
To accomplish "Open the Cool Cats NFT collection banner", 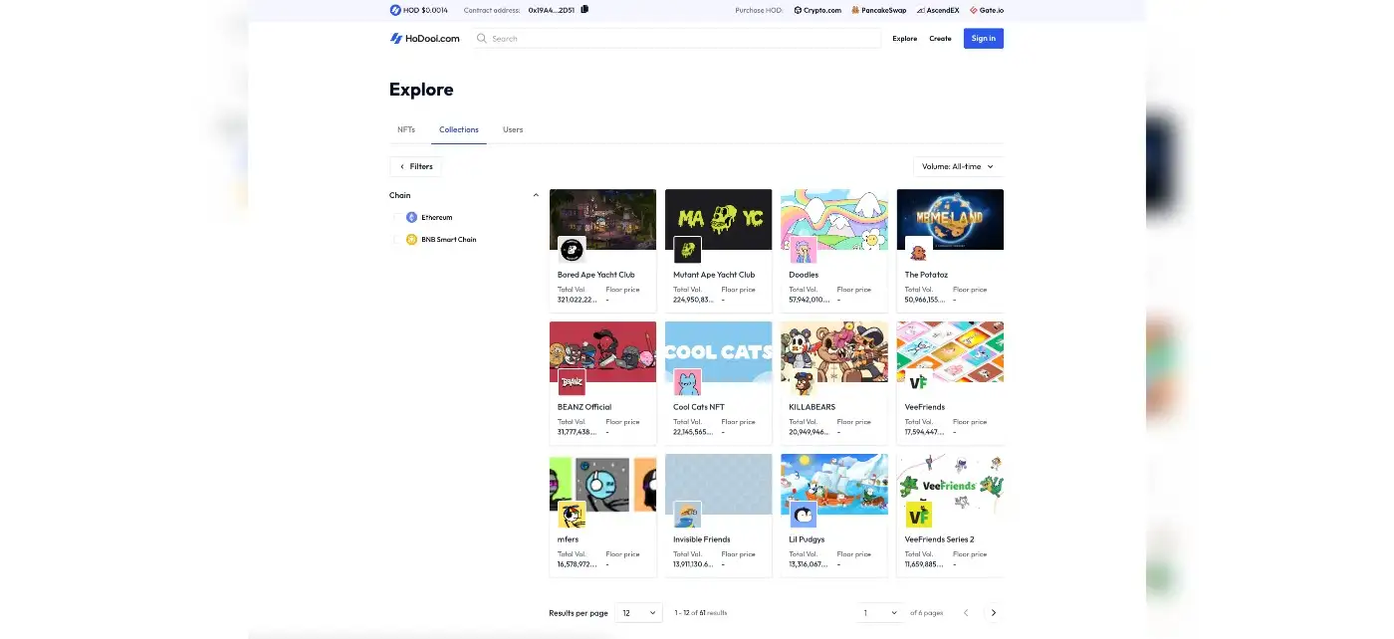I will tap(718, 351).
